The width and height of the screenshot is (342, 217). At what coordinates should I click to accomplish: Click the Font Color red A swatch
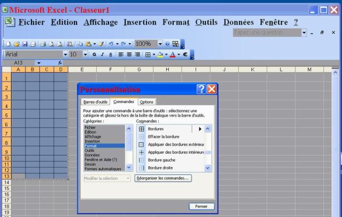point(173,54)
